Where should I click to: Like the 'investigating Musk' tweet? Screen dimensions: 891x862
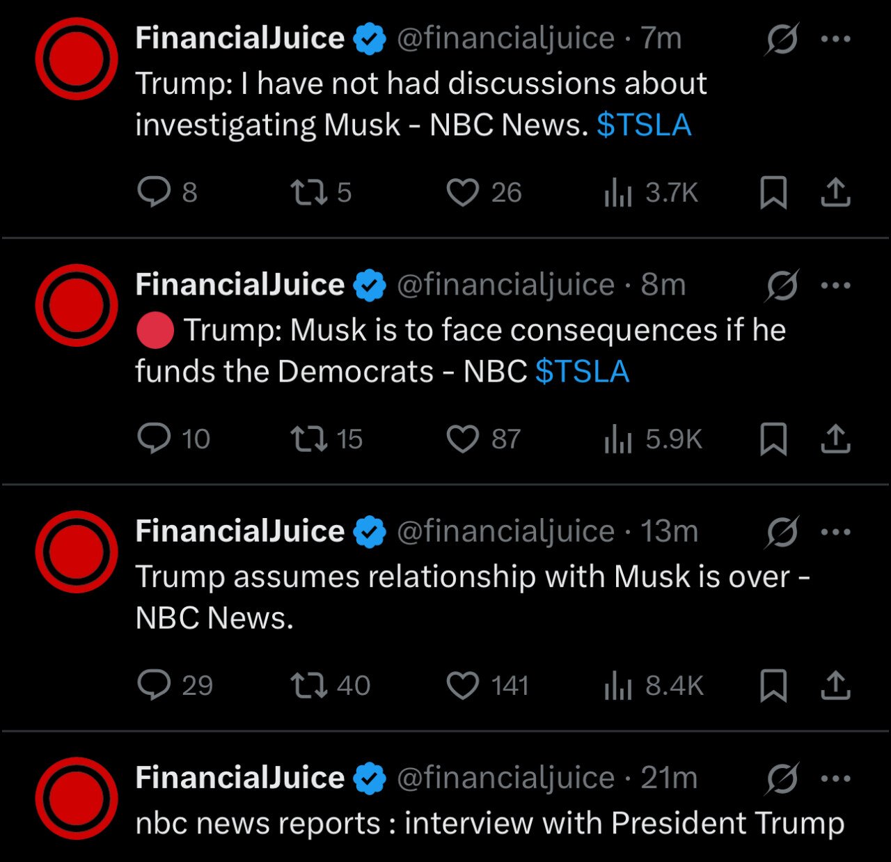pos(462,192)
